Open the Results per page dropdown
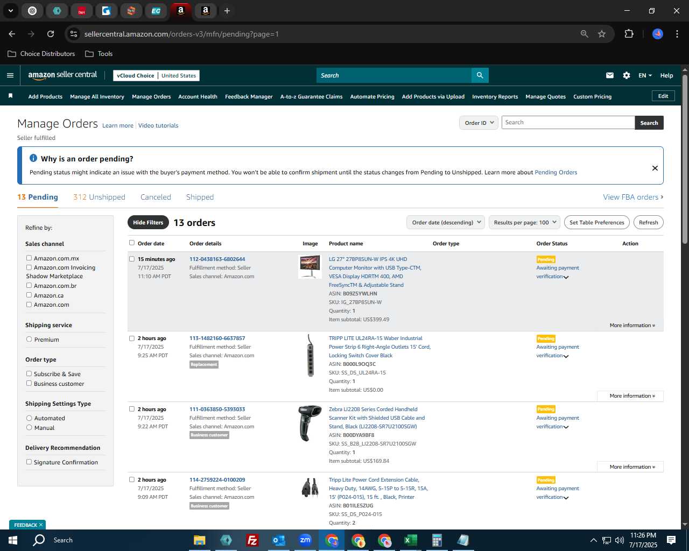 [x=525, y=222]
